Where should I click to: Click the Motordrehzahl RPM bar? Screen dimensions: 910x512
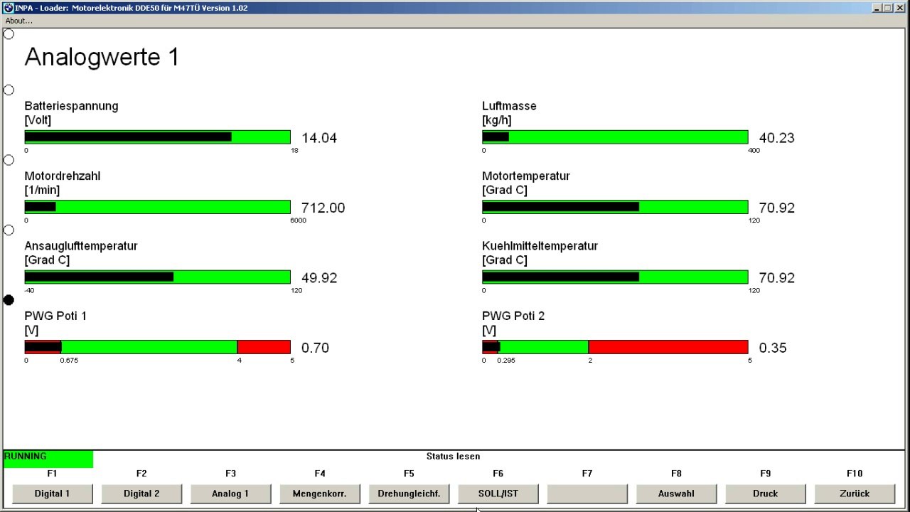(x=158, y=207)
